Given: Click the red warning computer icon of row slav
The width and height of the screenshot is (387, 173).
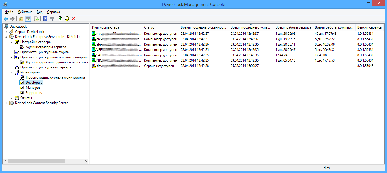Looking at the screenshot, I should 94,66.
